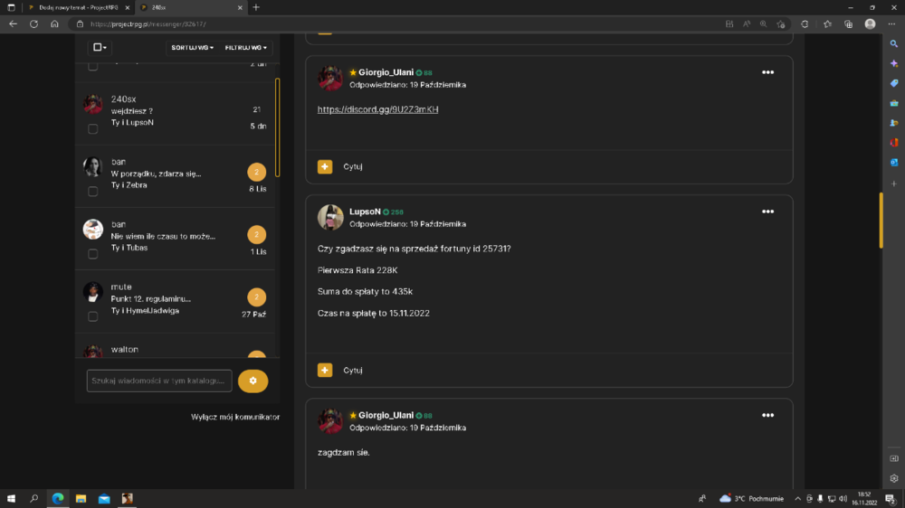
Task: Go back with browser back arrow
Action: (13, 24)
